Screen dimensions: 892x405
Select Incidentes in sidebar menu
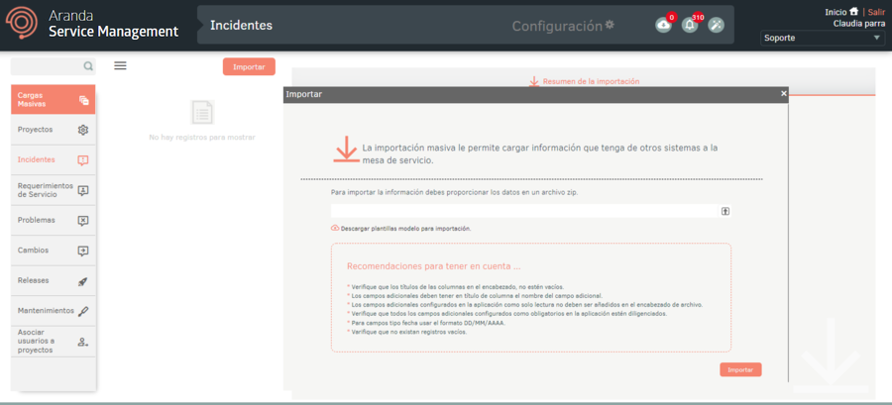(53, 159)
